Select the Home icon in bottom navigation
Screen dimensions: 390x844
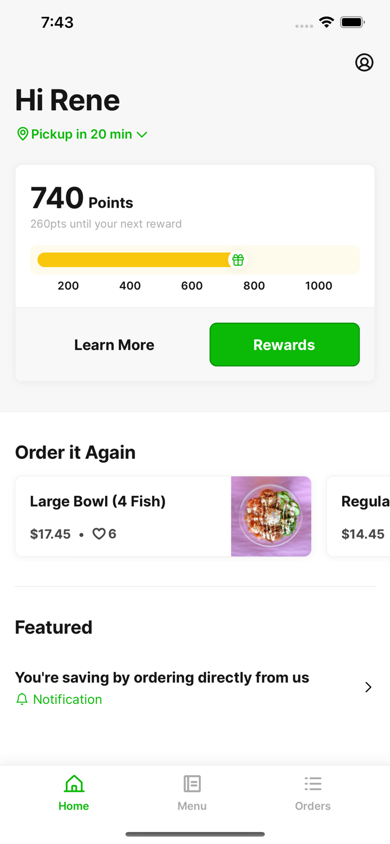[x=74, y=783]
